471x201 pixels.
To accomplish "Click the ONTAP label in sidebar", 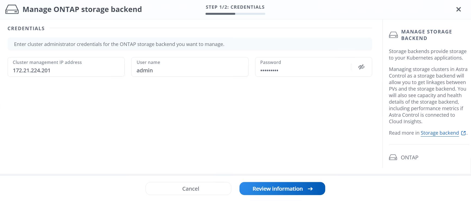I will [x=409, y=157].
